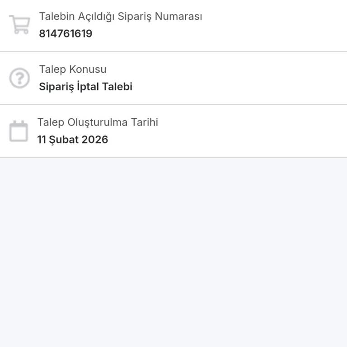Click the question mark icon

(x=19, y=78)
